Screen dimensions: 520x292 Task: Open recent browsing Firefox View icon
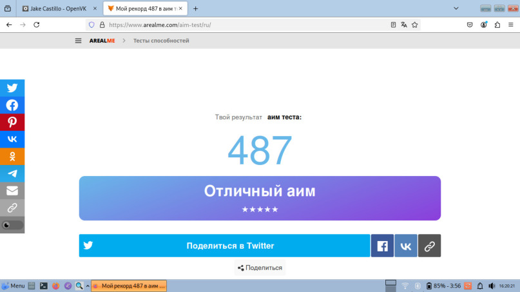tap(8, 8)
